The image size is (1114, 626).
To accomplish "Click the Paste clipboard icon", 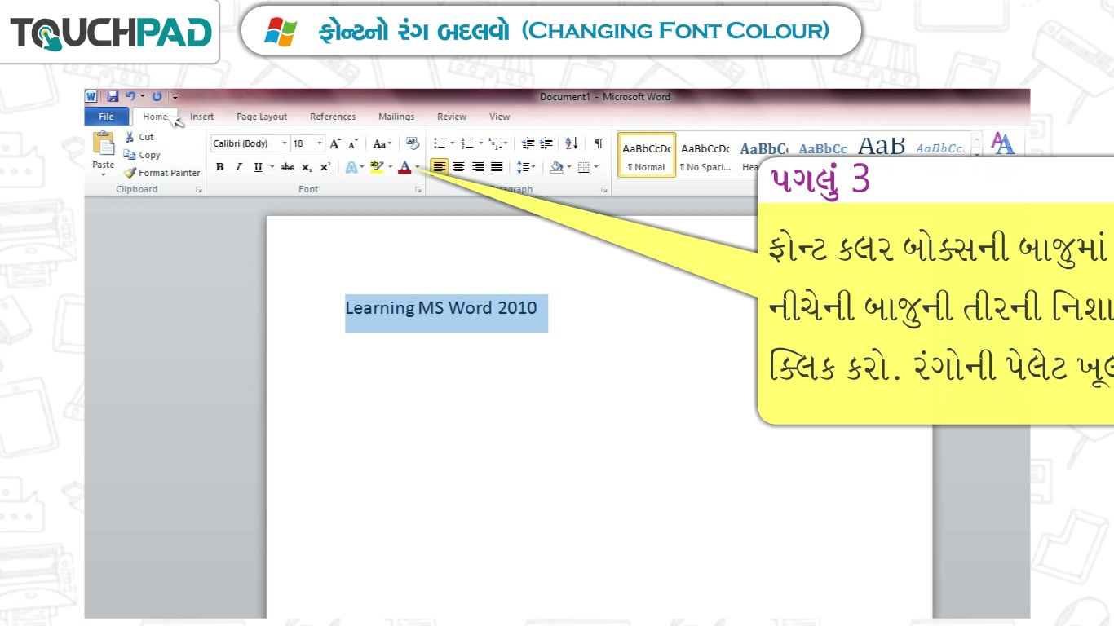I will point(104,143).
